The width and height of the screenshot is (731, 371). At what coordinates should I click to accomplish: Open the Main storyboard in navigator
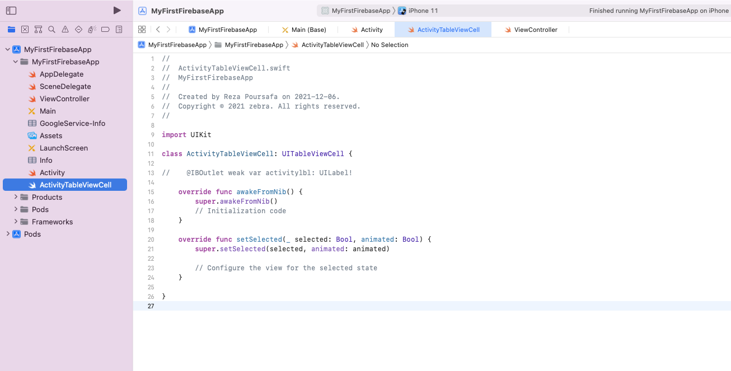(48, 111)
